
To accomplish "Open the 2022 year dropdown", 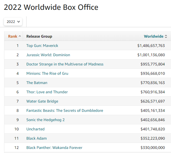I will [x=13, y=22].
